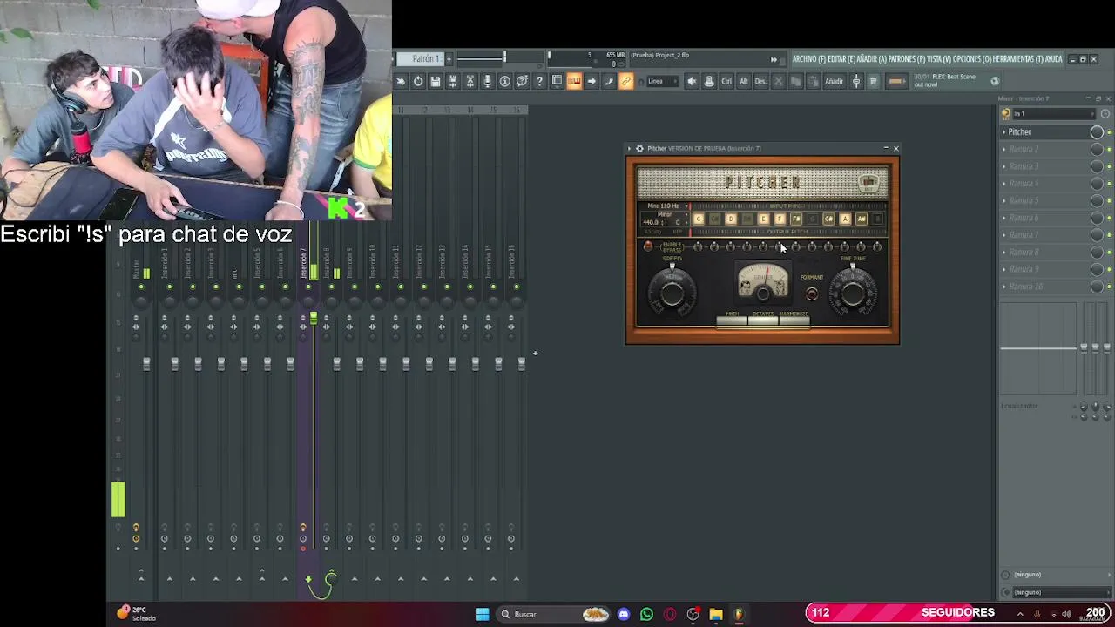Screen dimensions: 1115x627
Task: Toggle the Formant button in Pitcher
Action: tap(812, 293)
